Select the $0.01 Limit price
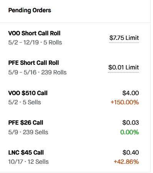The height and width of the screenshot is (173, 153). point(123,68)
